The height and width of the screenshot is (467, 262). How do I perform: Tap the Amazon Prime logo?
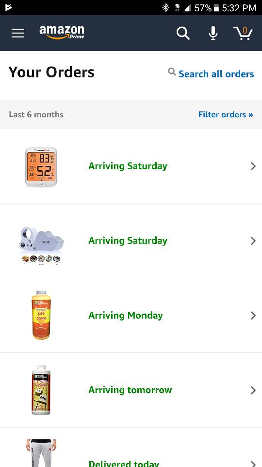[62, 33]
